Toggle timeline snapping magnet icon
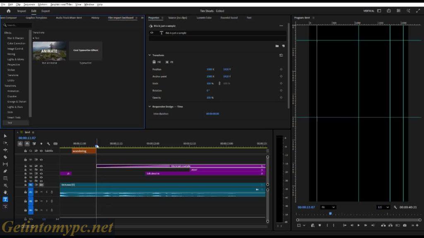This screenshot has width=424, height=238. click(27, 144)
